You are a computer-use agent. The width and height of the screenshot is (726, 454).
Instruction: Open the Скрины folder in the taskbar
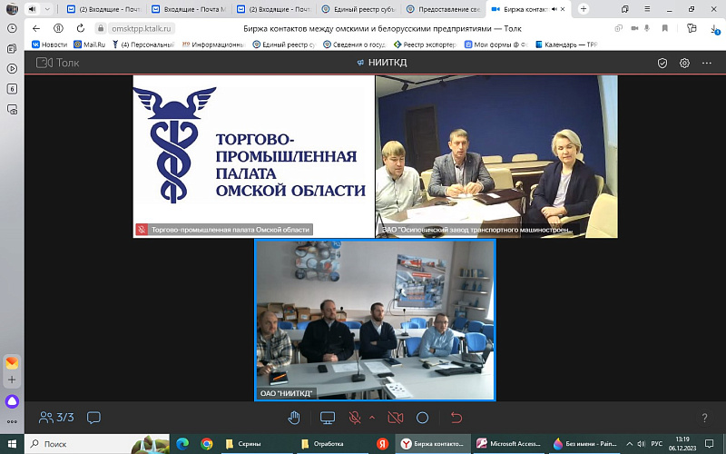(x=256, y=444)
